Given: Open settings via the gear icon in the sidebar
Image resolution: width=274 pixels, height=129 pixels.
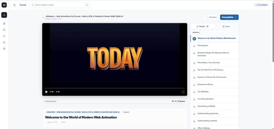Looking at the screenshot, I should click(x=4, y=49).
